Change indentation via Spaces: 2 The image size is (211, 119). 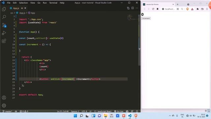coord(75,111)
